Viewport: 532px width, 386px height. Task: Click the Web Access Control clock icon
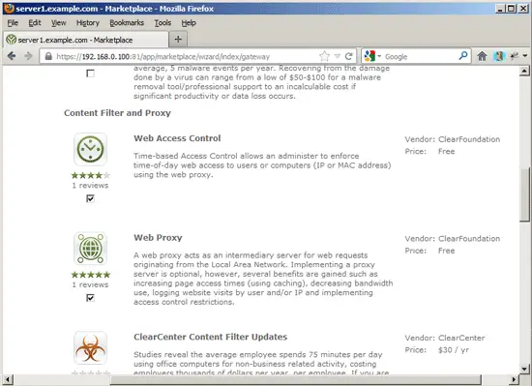90,149
